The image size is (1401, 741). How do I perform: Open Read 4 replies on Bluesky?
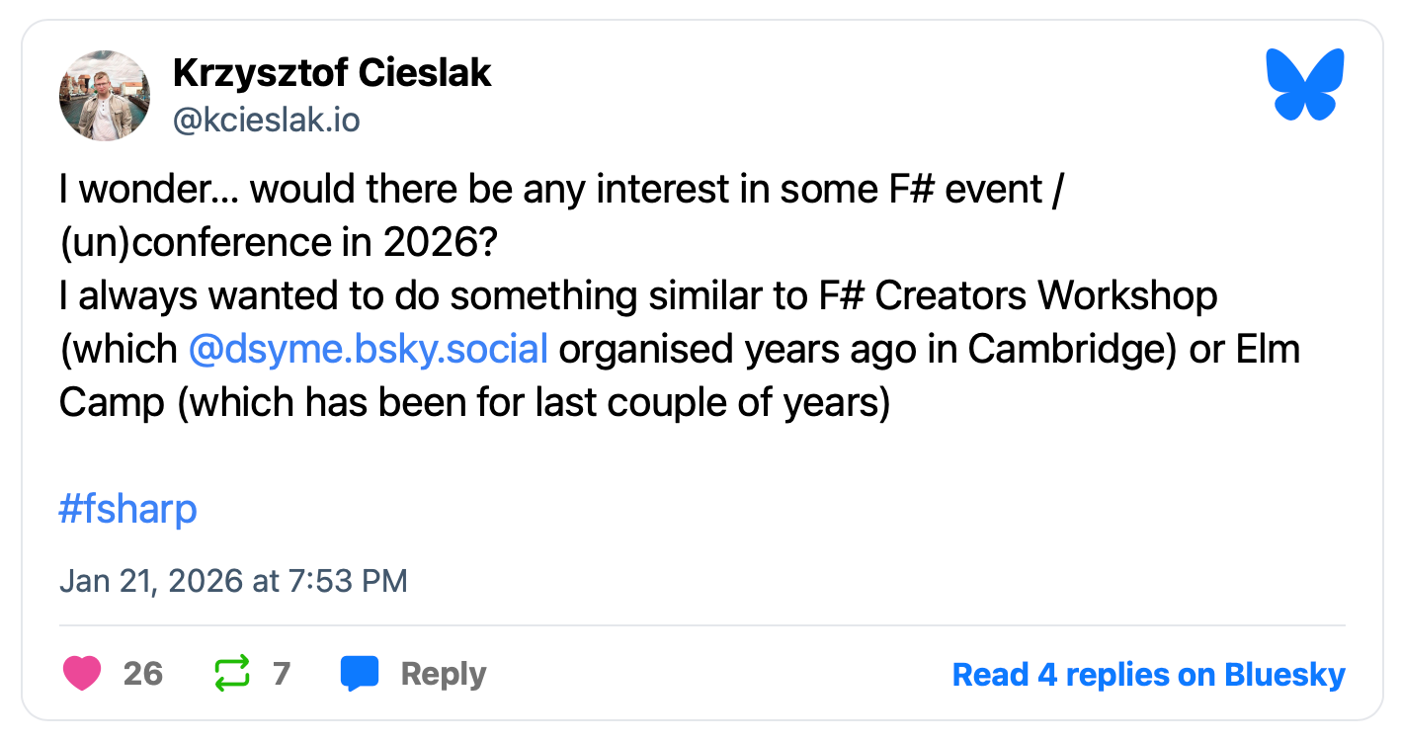point(1148,675)
